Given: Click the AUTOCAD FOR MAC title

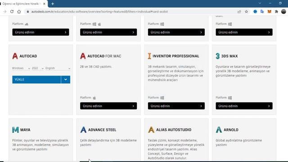Looking at the screenshot, I should click(104, 56).
